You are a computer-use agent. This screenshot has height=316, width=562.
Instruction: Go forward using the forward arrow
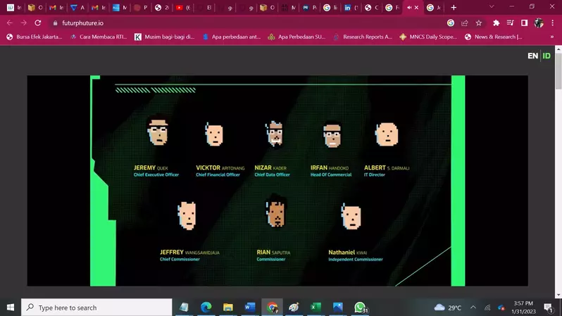(24, 23)
